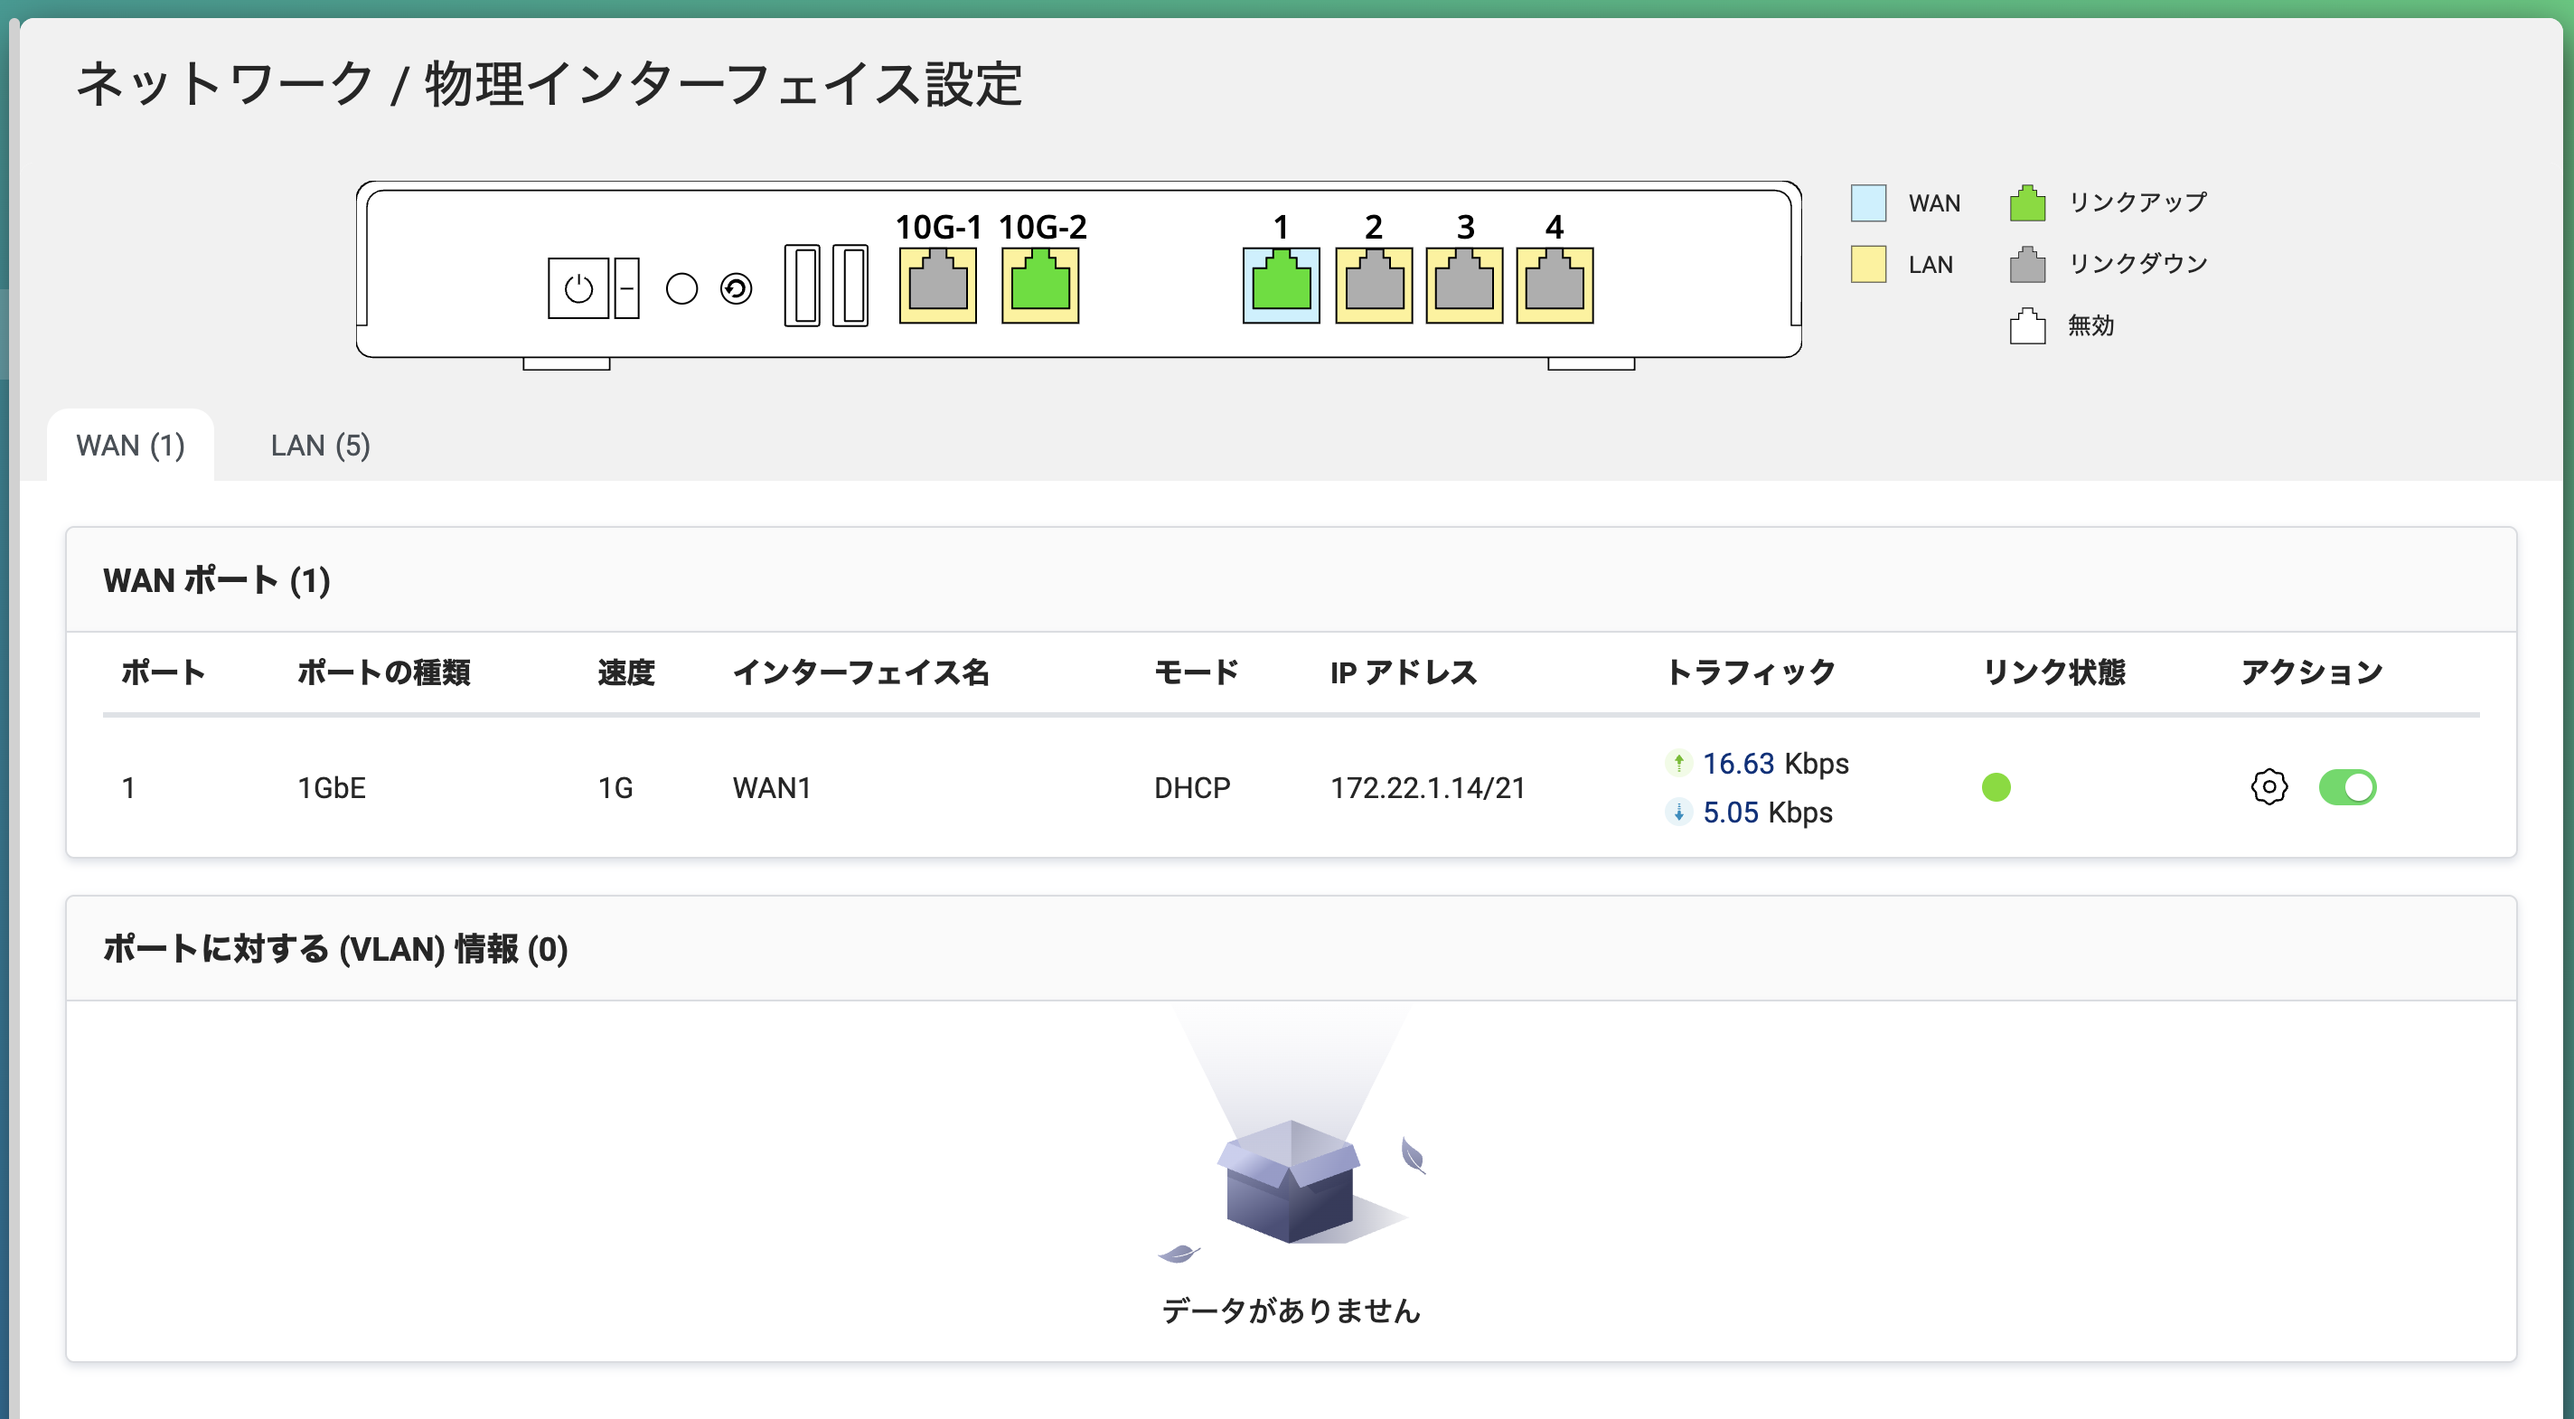Click the ポートに対する (VLAN) 情報 (0) heading

(x=335, y=948)
